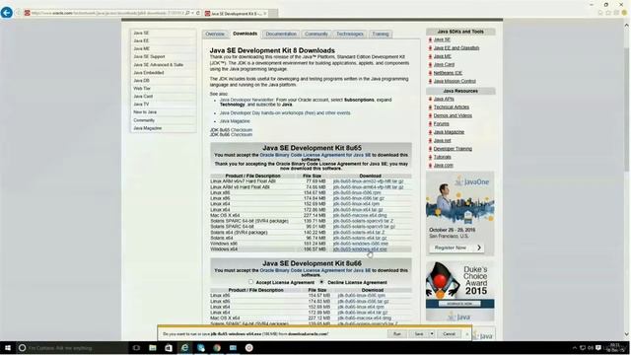Viewport: 631px width, 355px height.
Task: Click the refresh icon in the address bar
Action: (198, 13)
